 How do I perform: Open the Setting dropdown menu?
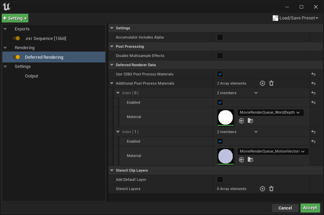[15, 18]
